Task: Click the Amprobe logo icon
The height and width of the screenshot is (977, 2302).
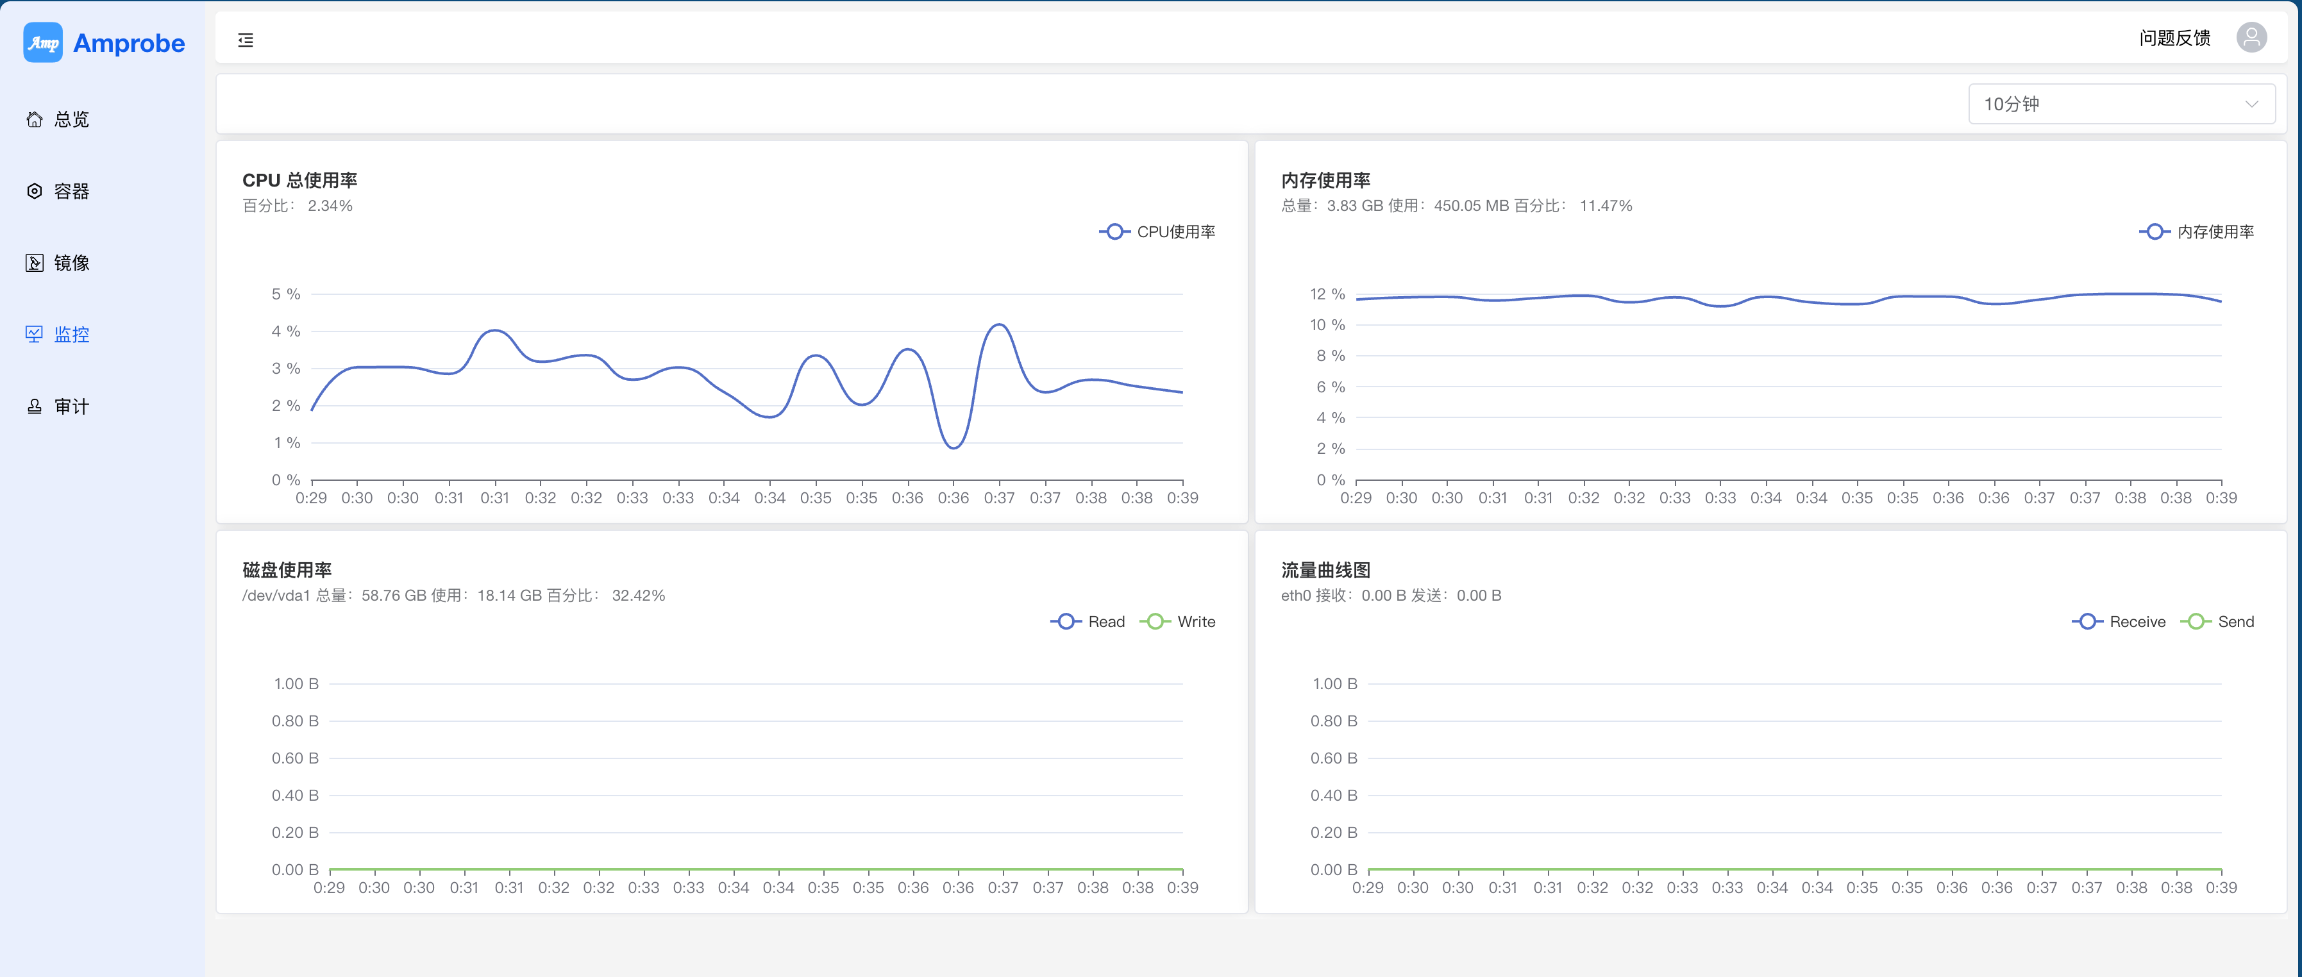Action: click(x=43, y=41)
